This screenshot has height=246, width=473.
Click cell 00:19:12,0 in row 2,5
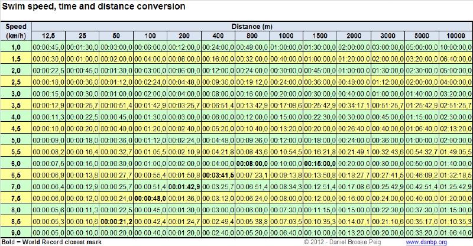[252, 82]
